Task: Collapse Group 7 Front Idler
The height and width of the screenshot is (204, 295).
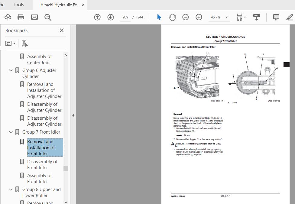Action: 11,132
